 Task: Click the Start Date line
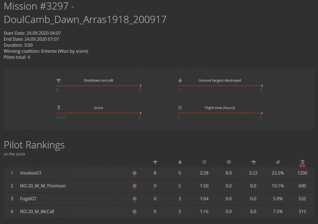(32, 33)
